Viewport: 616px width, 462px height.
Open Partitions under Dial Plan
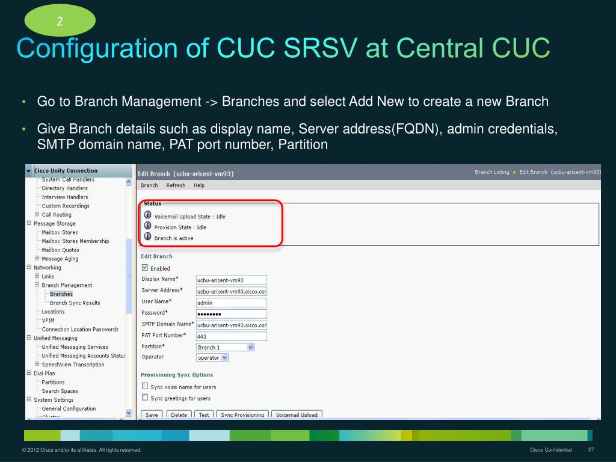[53, 382]
